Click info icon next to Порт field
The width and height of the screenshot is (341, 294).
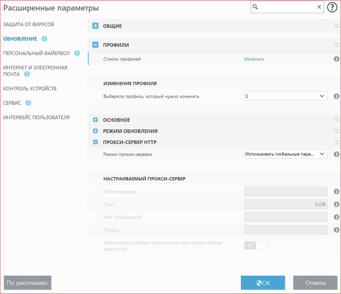337,204
